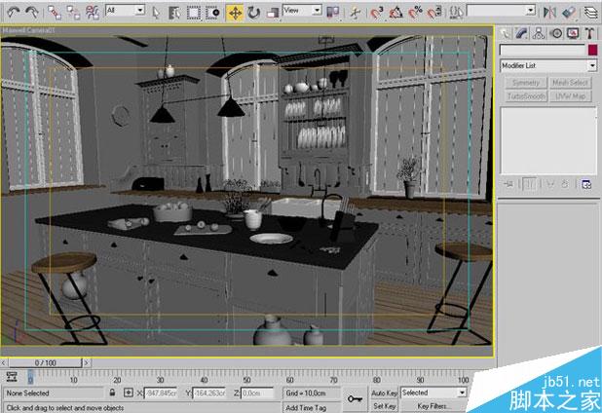This screenshot has width=602, height=413.
Task: Click the Mesh Select modifier button
Action: coord(571,83)
